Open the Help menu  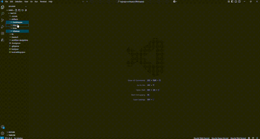[50, 1]
